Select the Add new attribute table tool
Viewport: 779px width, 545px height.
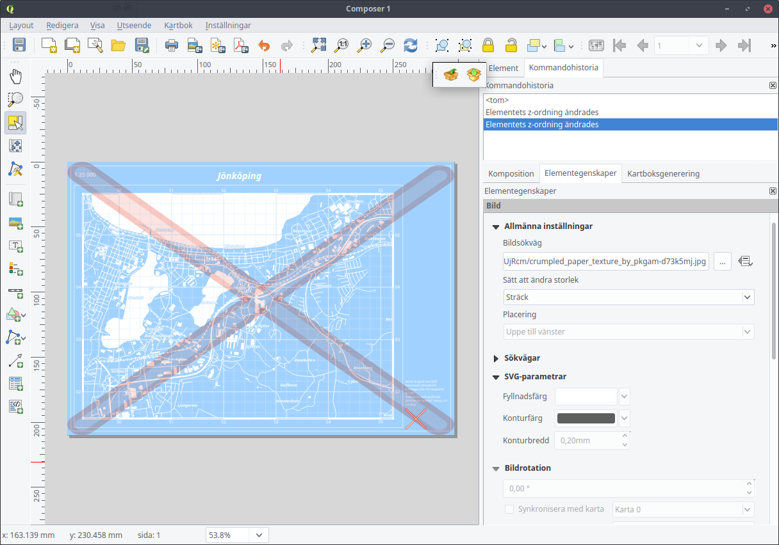click(x=15, y=383)
